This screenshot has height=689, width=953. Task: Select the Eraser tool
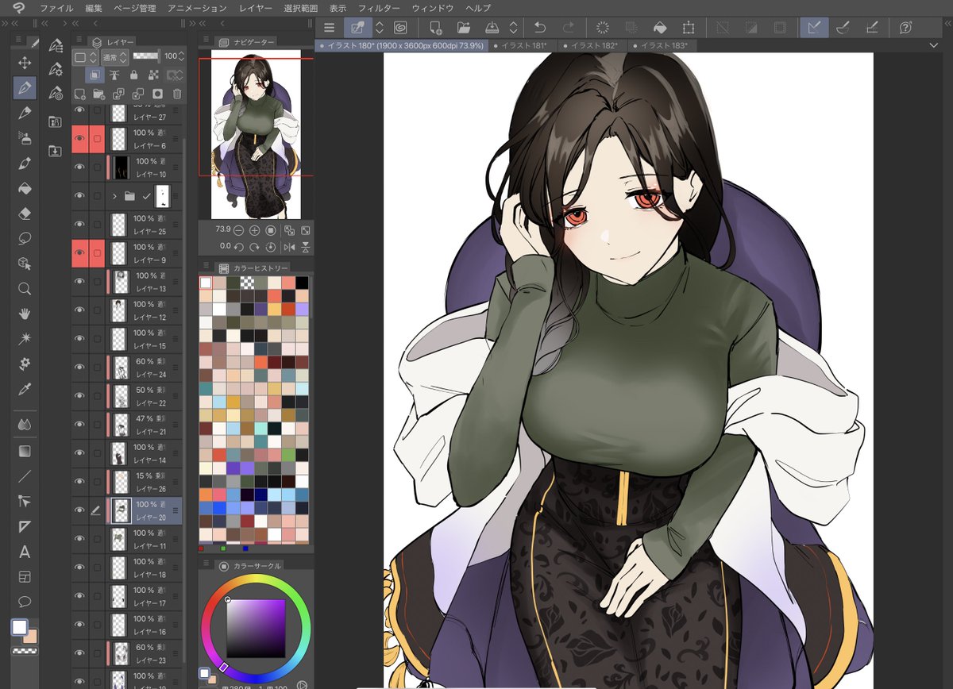[x=25, y=214]
